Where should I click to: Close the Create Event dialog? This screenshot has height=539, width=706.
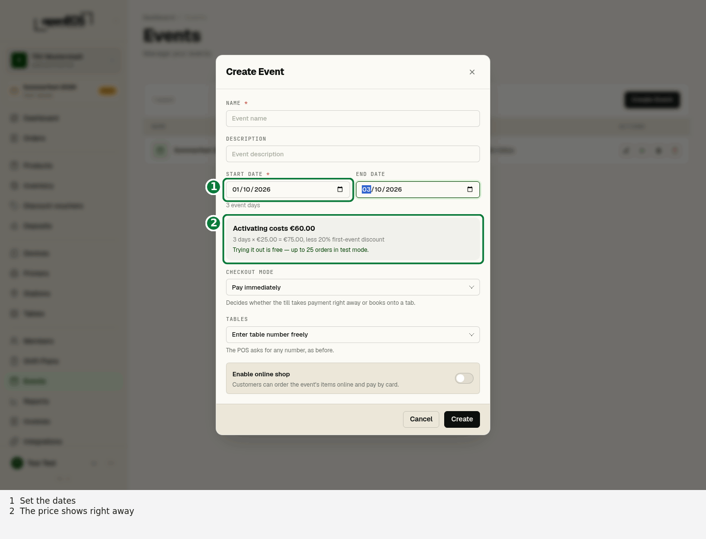tap(472, 72)
